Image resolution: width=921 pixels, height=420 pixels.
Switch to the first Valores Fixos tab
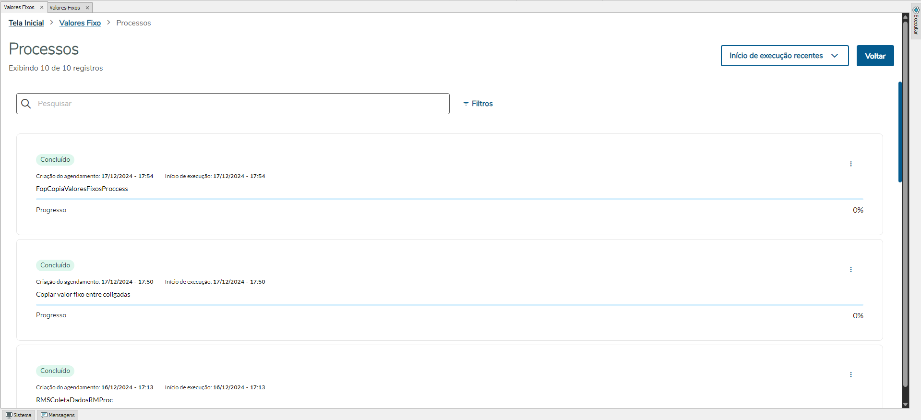pyautogui.click(x=19, y=7)
